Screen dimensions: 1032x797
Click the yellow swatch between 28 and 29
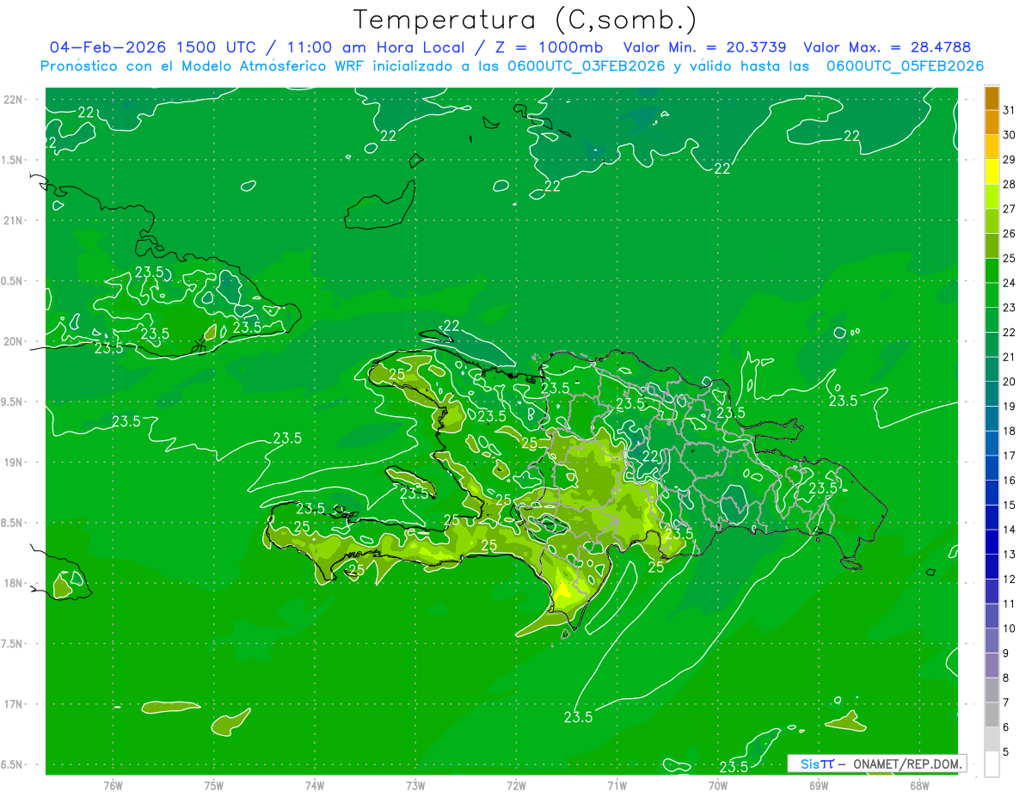click(992, 173)
